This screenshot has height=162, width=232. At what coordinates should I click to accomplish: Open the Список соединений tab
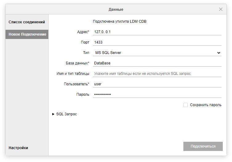coord(27,22)
